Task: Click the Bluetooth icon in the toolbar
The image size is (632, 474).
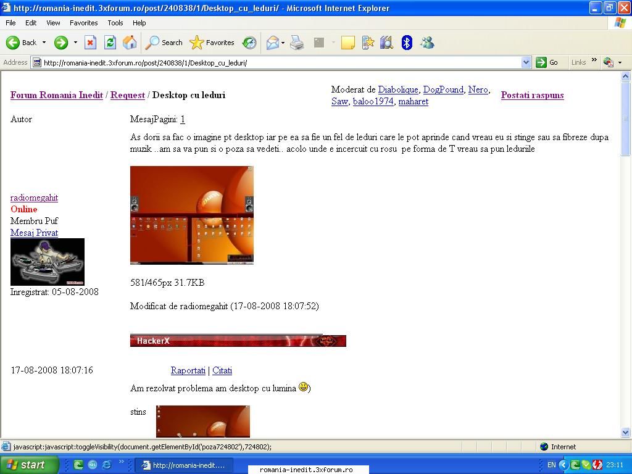Action: pos(407,43)
